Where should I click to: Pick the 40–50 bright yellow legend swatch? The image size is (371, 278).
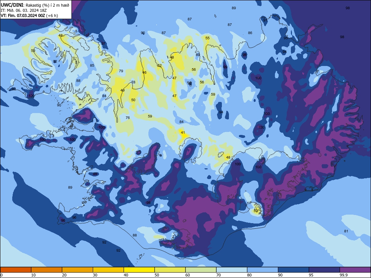[x=139, y=270]
